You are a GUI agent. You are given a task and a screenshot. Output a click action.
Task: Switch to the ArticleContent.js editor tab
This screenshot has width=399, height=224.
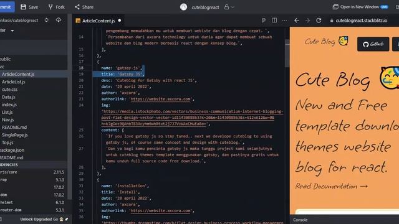[99, 21]
